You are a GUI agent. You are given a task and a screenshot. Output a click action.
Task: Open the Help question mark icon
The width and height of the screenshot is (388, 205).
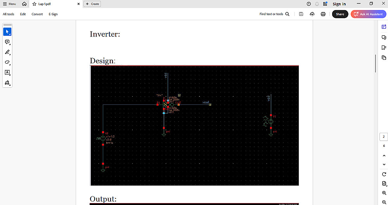coord(308,4)
